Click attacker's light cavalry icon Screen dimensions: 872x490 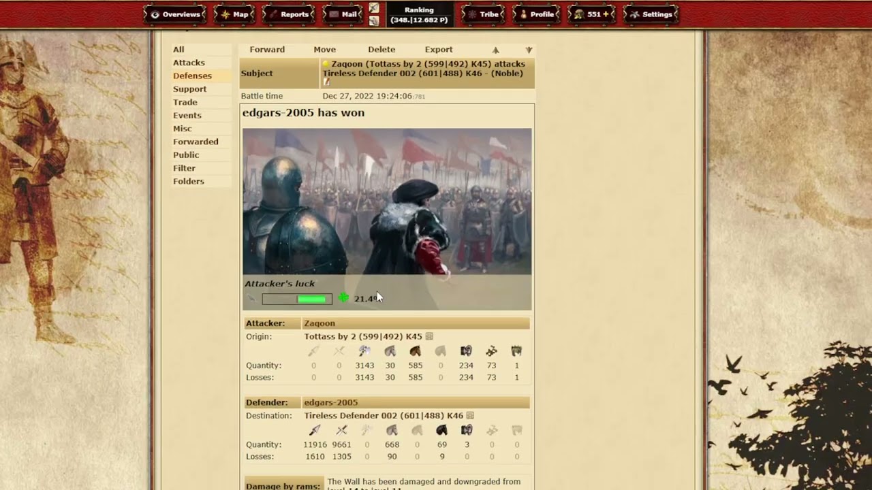click(415, 351)
